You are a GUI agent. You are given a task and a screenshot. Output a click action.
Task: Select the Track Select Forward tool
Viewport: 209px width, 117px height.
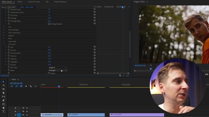4,85
